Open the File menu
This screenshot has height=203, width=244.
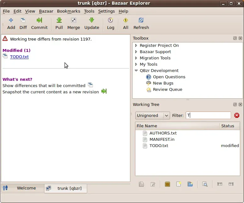(x=6, y=11)
